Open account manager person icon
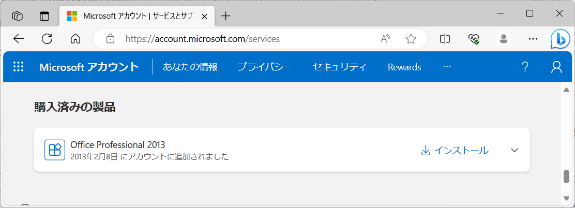Image resolution: width=575 pixels, height=208 pixels. tap(556, 67)
